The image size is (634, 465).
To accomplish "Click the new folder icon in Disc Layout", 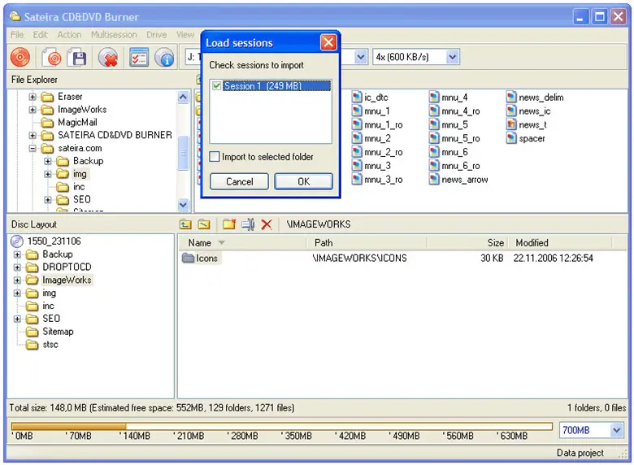I will pyautogui.click(x=229, y=224).
